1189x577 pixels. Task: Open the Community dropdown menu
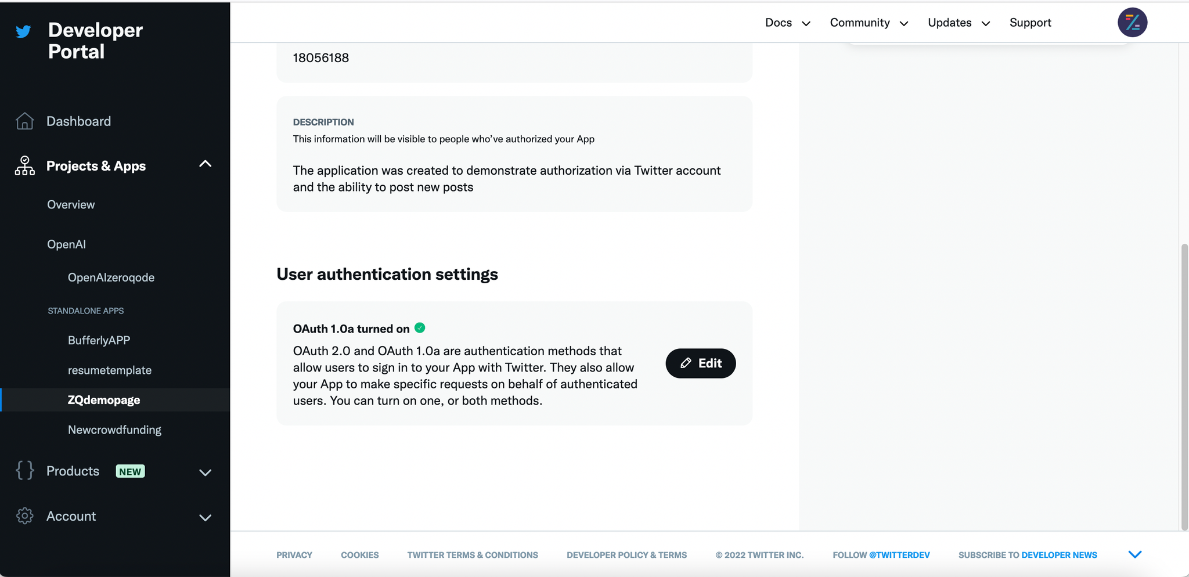click(869, 23)
